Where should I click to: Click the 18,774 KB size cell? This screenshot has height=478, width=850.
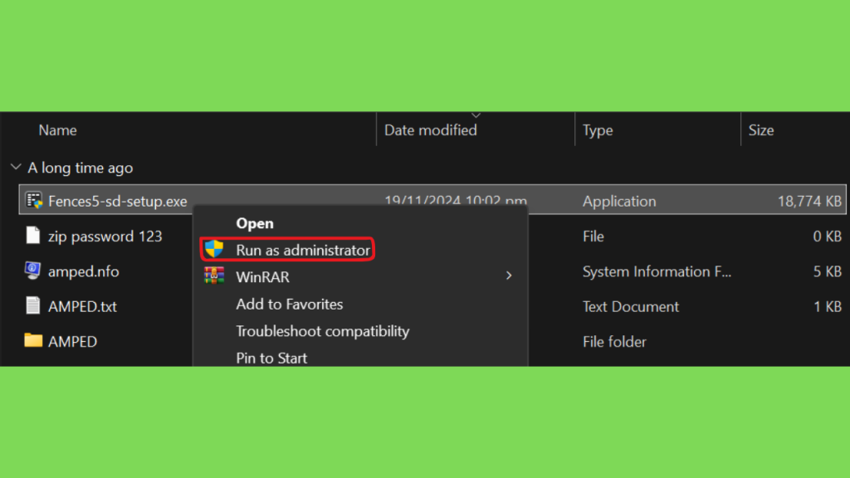pos(809,201)
